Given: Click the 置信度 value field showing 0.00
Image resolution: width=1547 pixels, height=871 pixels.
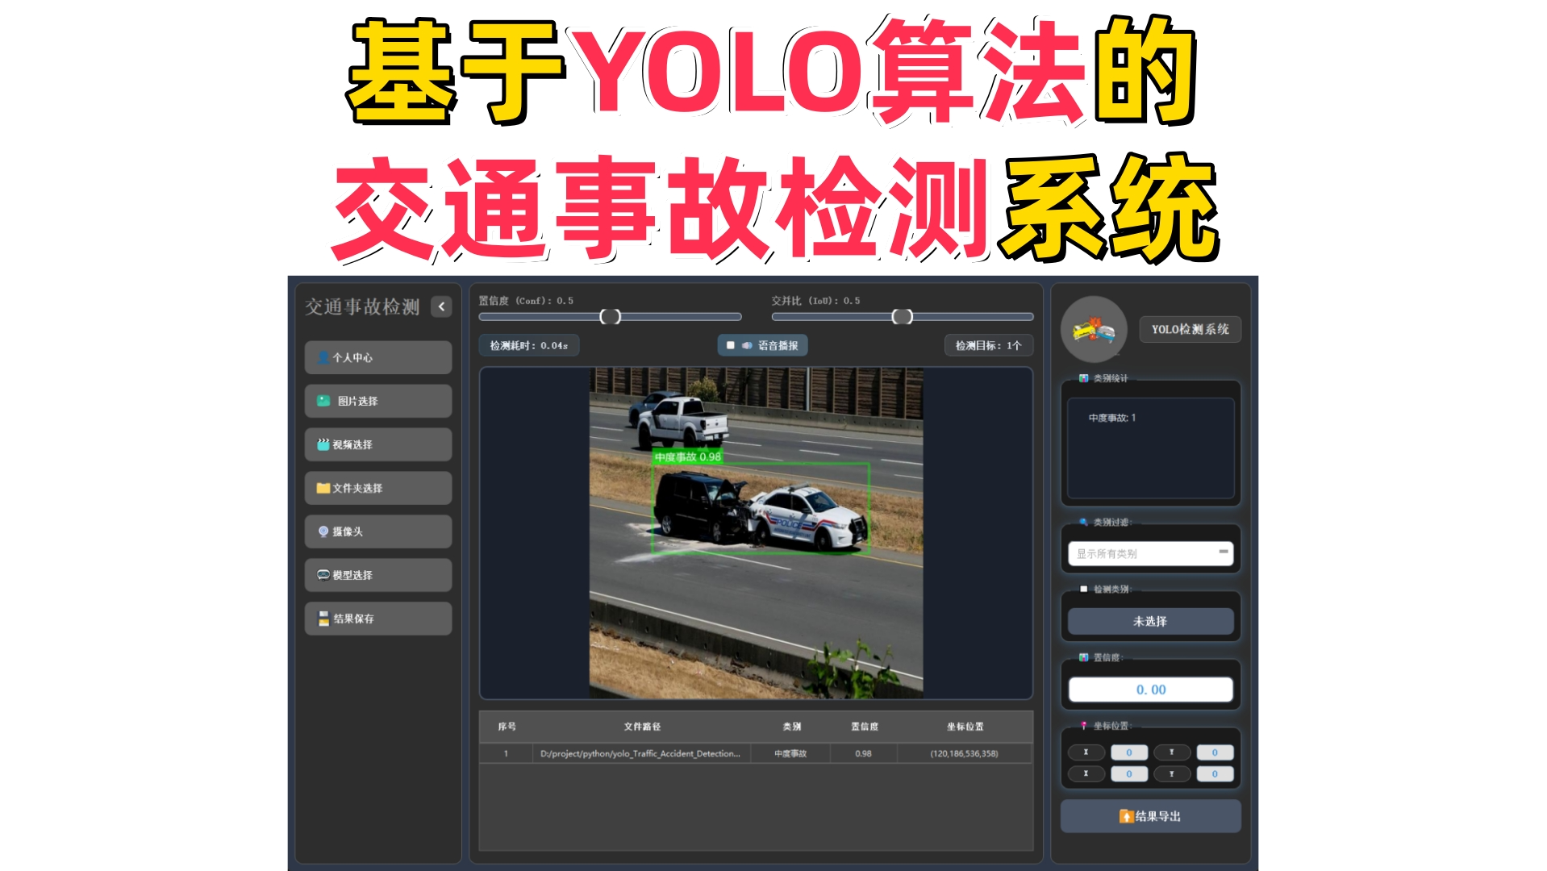Looking at the screenshot, I should pos(1150,689).
